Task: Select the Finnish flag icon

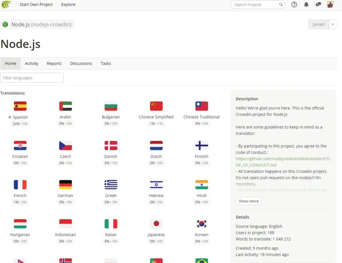Action: pyautogui.click(x=202, y=146)
